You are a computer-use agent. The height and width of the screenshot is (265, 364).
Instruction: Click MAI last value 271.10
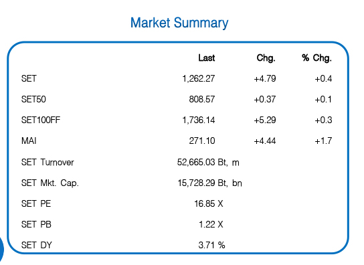(202, 141)
